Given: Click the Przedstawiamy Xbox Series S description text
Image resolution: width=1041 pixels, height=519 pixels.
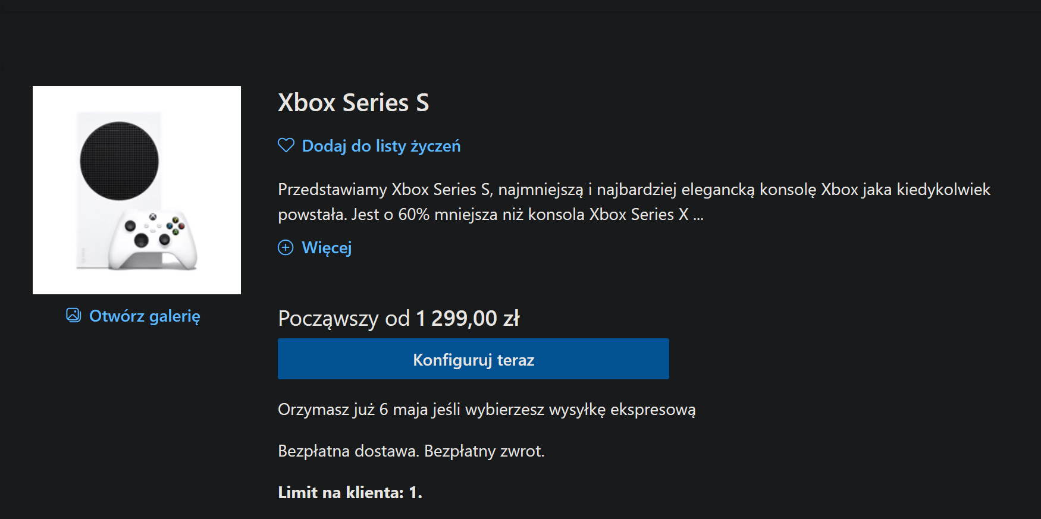Looking at the screenshot, I should point(634,202).
